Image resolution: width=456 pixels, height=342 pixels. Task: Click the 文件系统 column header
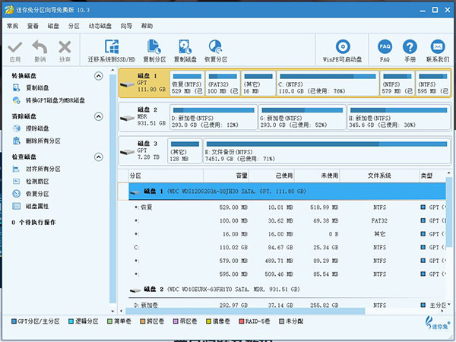[x=378, y=176]
